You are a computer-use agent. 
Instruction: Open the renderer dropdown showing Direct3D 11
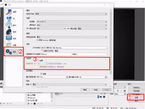tap(72, 22)
